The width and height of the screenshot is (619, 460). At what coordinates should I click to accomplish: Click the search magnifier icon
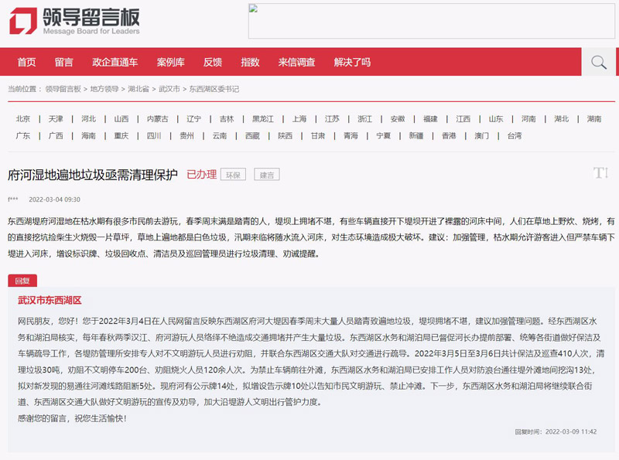coord(598,62)
